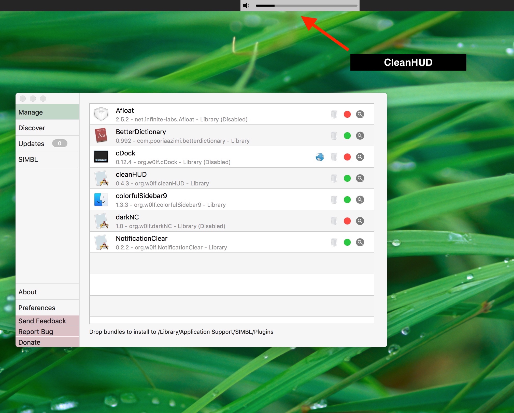Open Preferences in the sidebar
Image resolution: width=514 pixels, height=413 pixels.
(x=47, y=308)
